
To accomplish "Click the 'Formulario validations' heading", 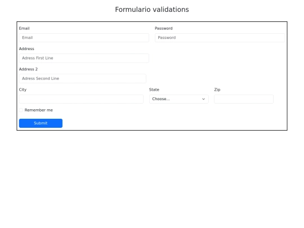I will pos(152,10).
